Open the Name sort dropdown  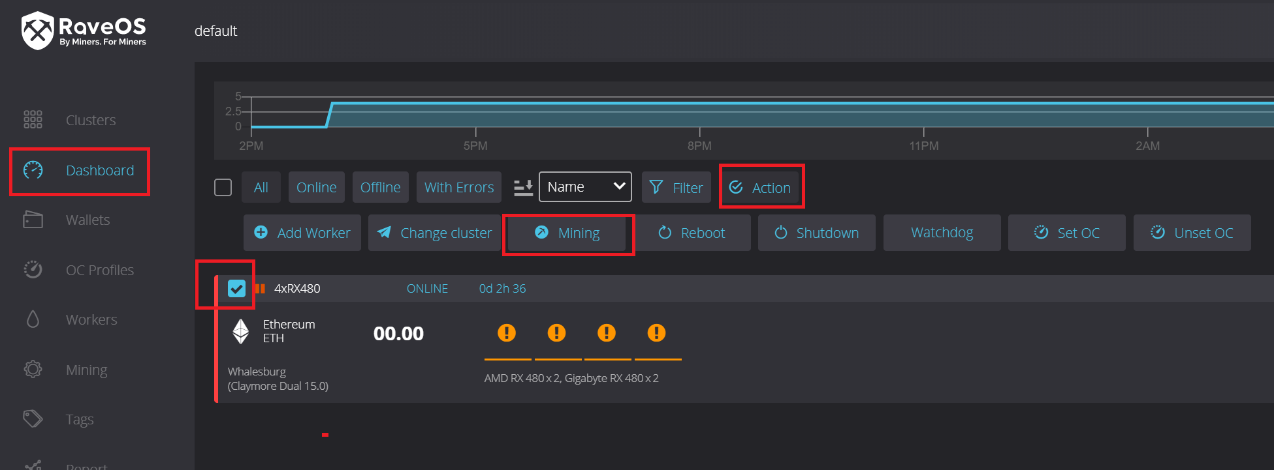(x=585, y=187)
